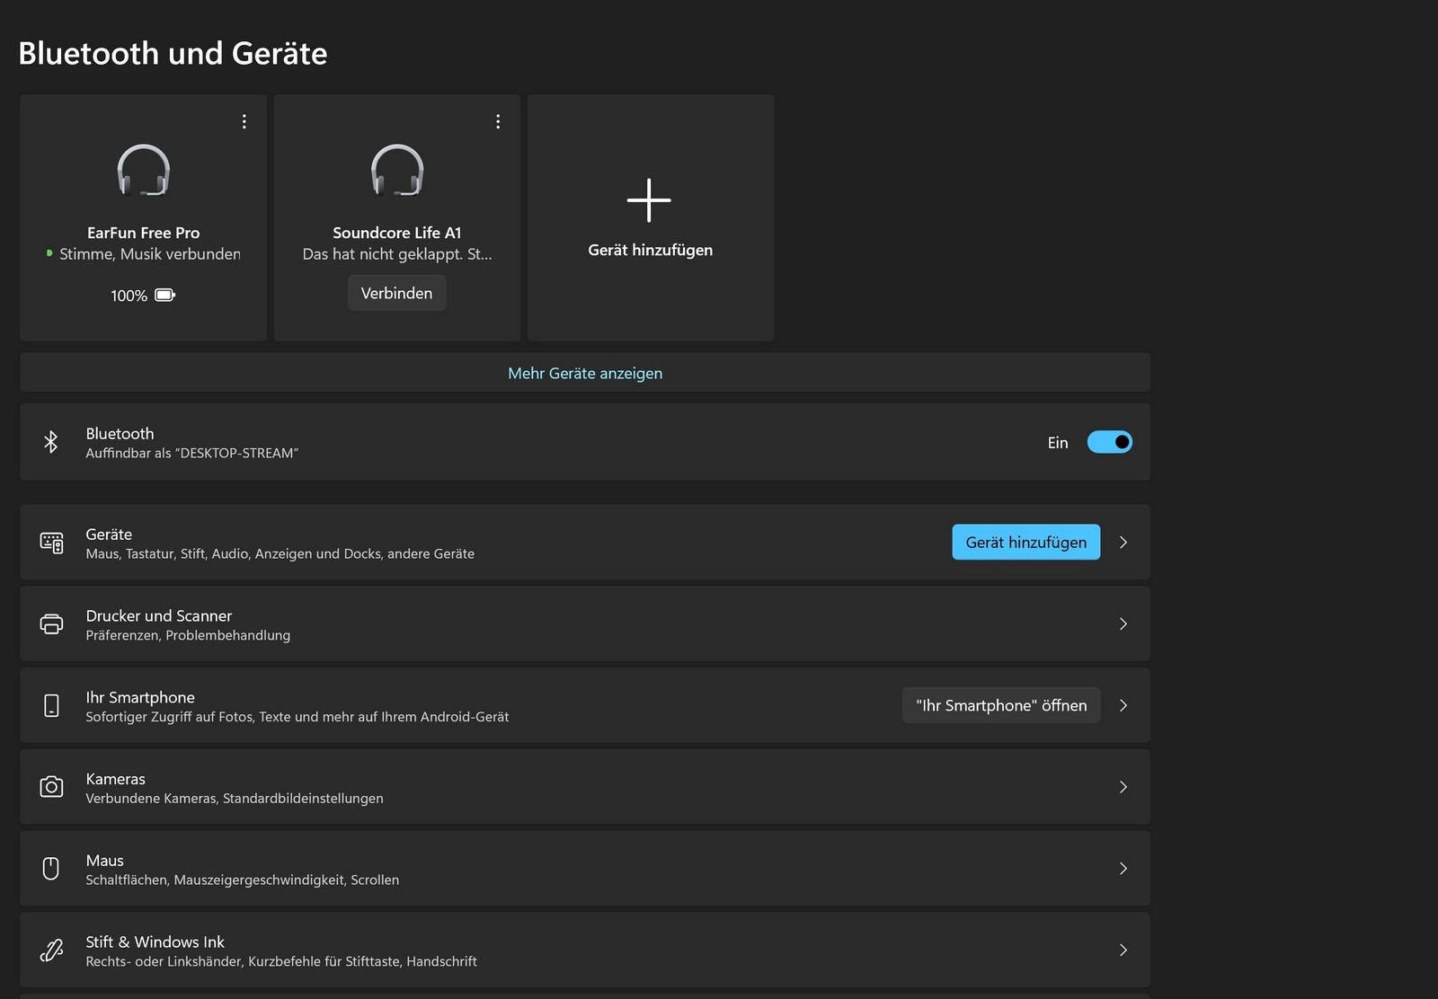1438x999 pixels.
Task: Open the Stift & Windows Ink row title
Action: [155, 942]
